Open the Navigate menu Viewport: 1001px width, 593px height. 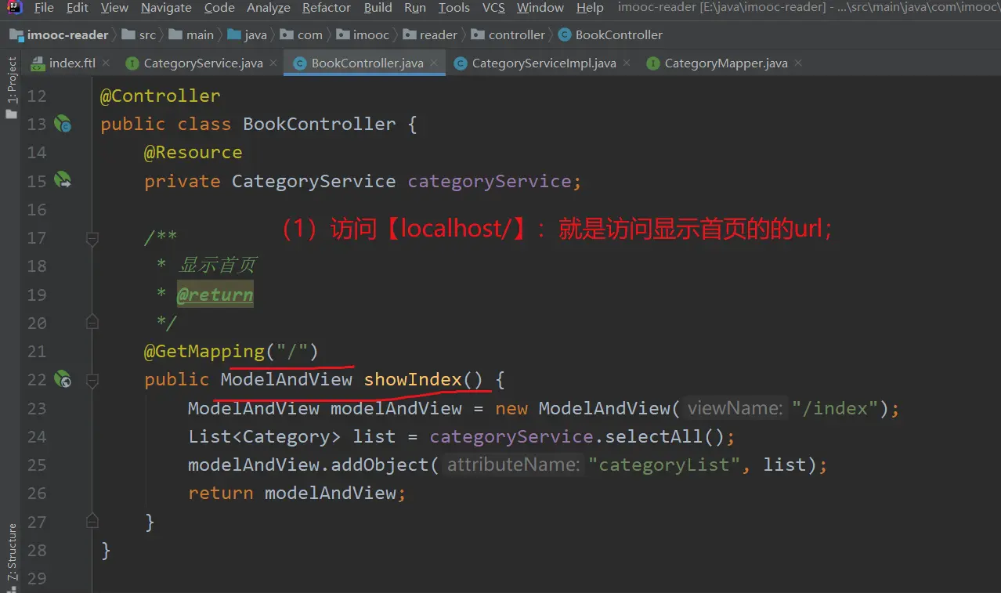pos(166,8)
